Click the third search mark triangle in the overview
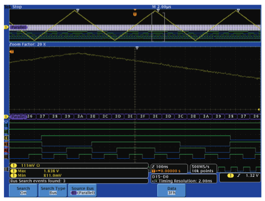Screen dimensions: 265x201 [238, 11]
